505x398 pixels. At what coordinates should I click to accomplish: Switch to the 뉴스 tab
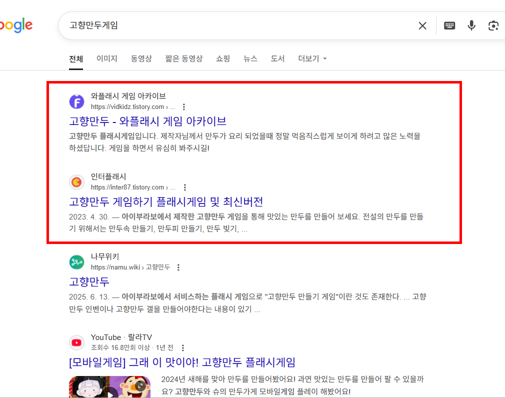click(x=250, y=58)
